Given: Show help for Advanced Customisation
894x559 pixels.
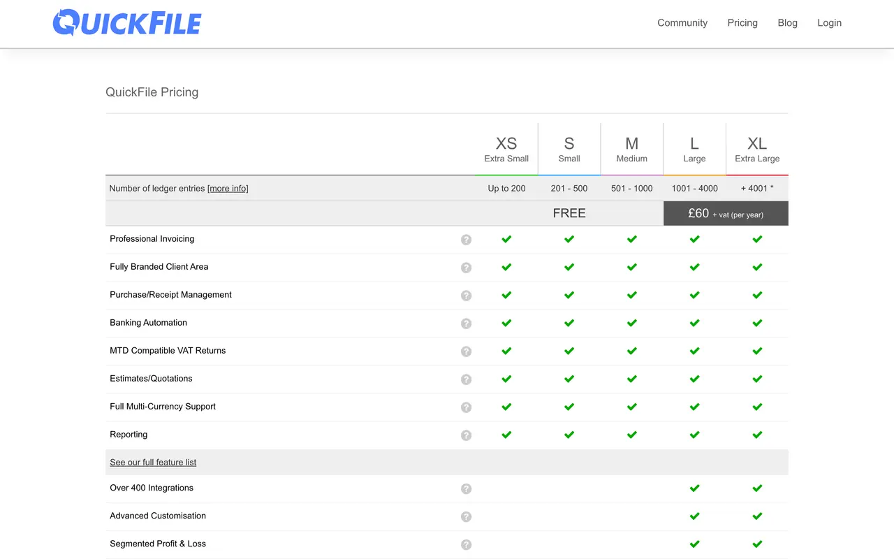Looking at the screenshot, I should coord(466,517).
